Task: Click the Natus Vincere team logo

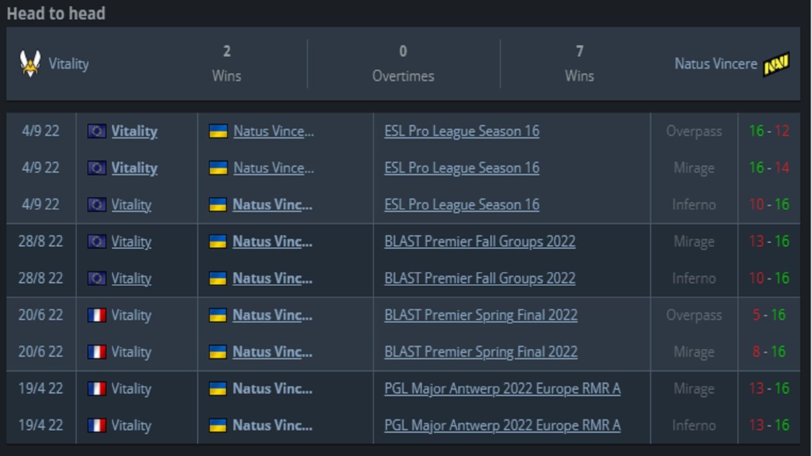Action: pyautogui.click(x=775, y=63)
